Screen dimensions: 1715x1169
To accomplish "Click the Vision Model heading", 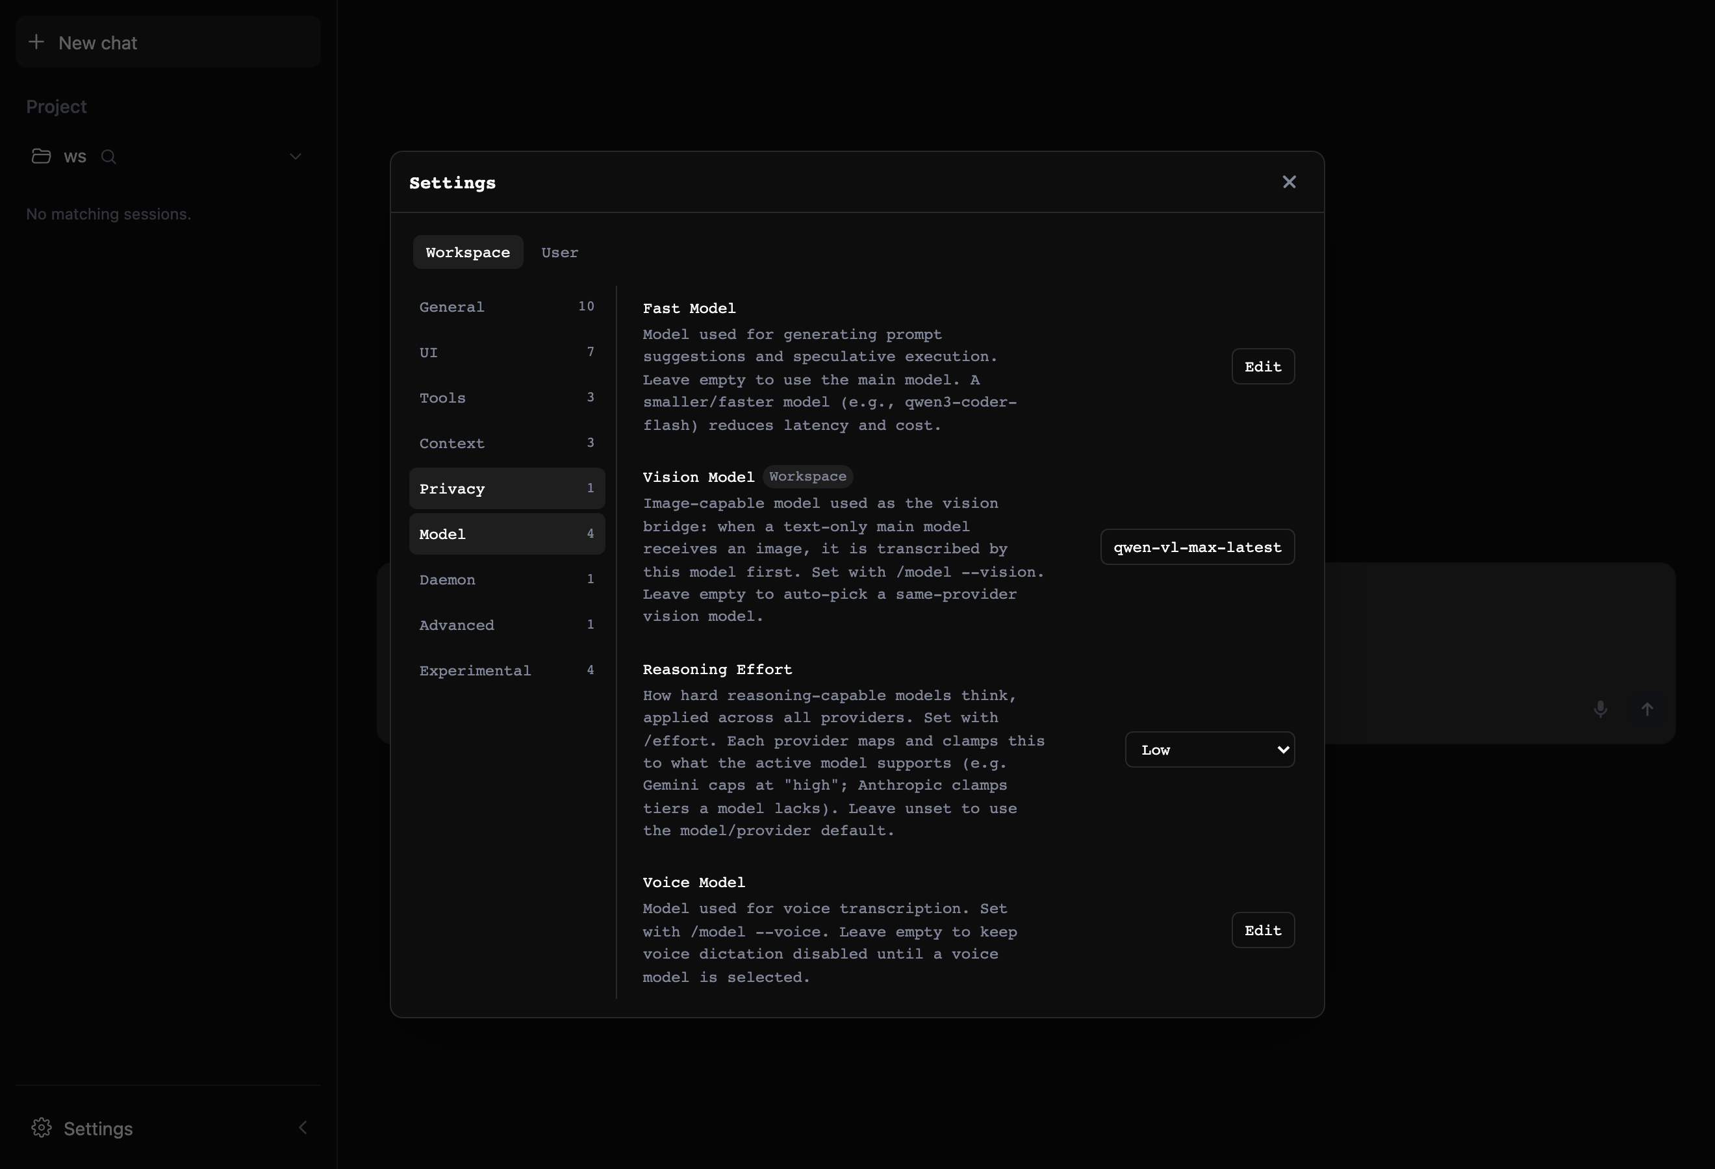I will coord(698,477).
